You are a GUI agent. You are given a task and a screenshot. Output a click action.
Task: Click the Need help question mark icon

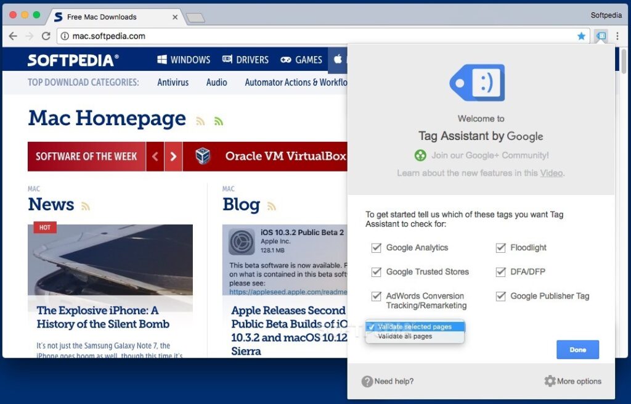pos(367,381)
